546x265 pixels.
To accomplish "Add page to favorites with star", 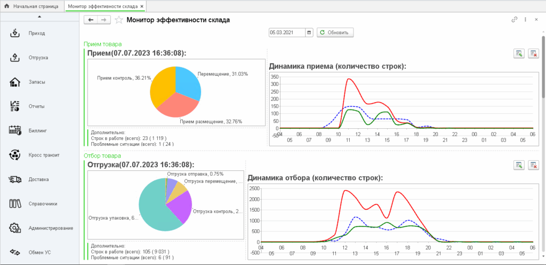I will click(119, 20).
